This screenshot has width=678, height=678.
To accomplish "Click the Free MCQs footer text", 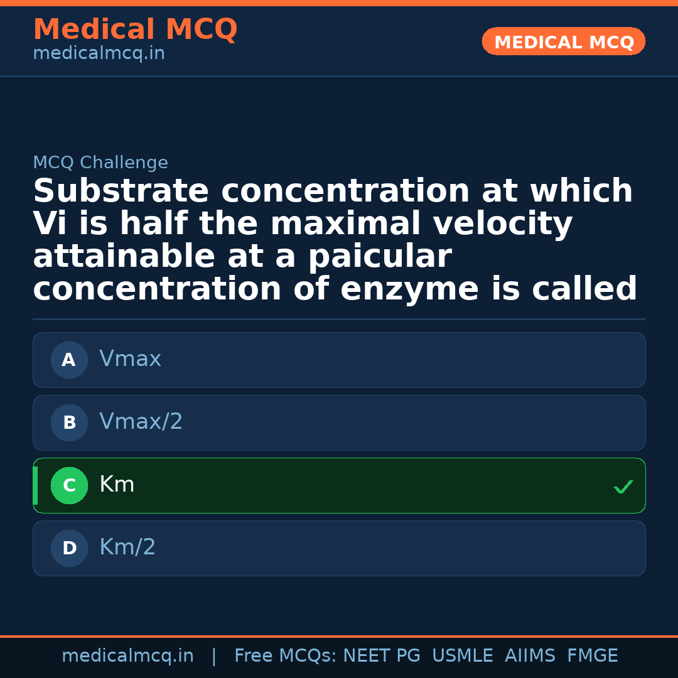I will 285,656.
